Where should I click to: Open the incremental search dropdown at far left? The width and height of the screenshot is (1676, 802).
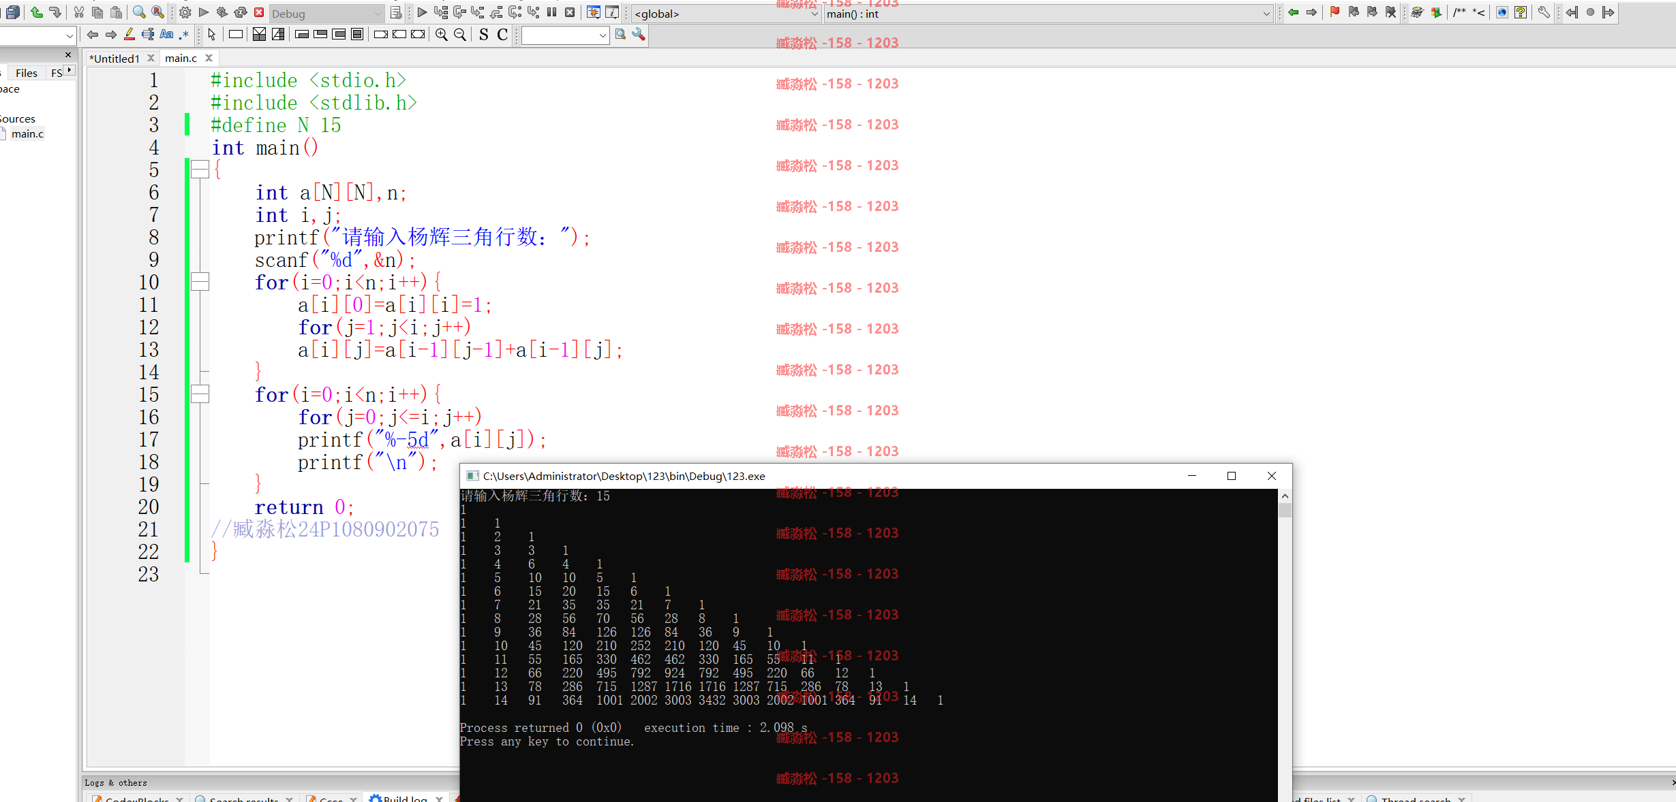70,35
